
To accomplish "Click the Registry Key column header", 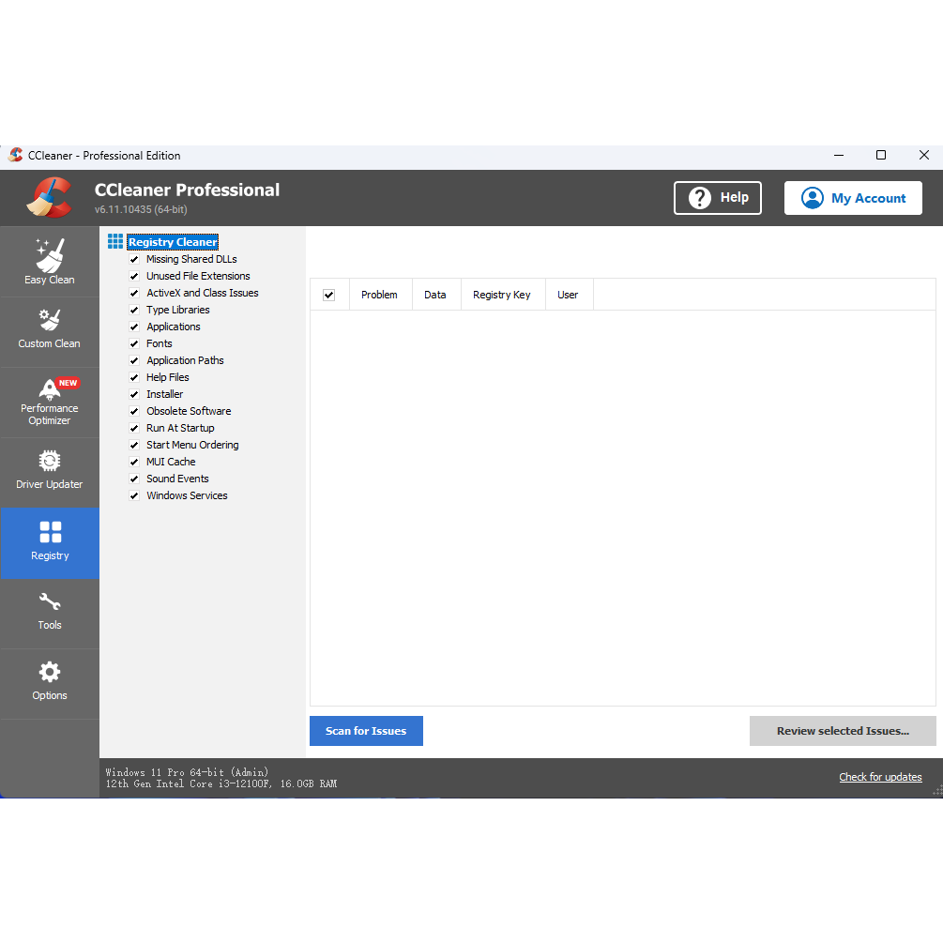I will [x=502, y=295].
